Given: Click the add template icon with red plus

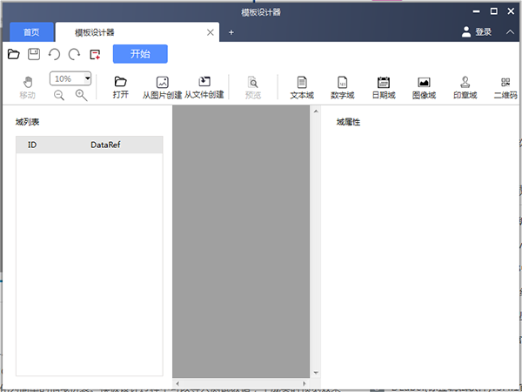Looking at the screenshot, I should pos(95,54).
